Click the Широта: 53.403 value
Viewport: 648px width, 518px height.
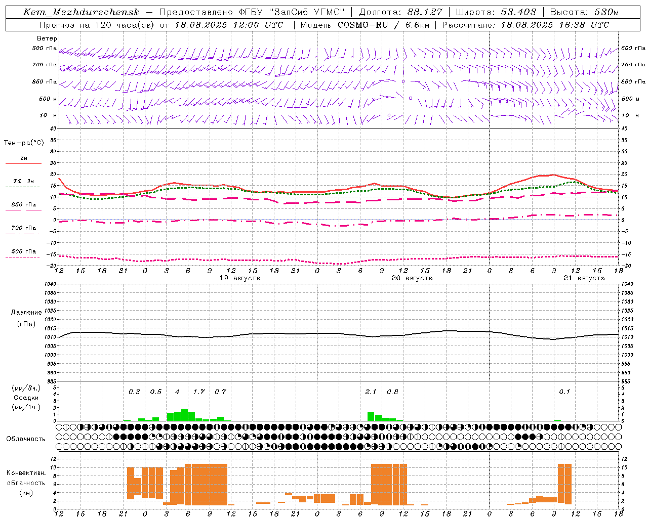click(496, 12)
